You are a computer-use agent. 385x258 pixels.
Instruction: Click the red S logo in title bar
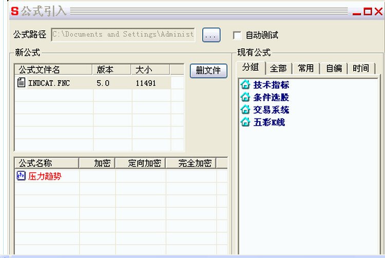pyautogui.click(x=15, y=11)
